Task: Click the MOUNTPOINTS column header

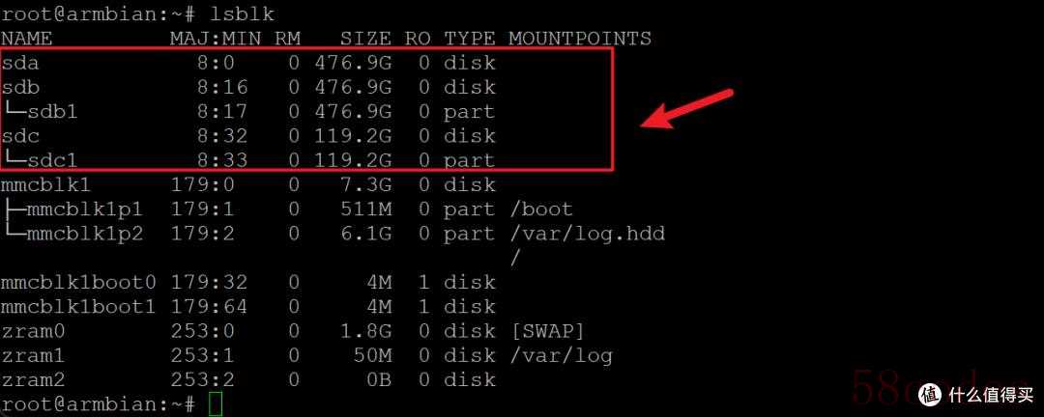Action: [x=580, y=39]
